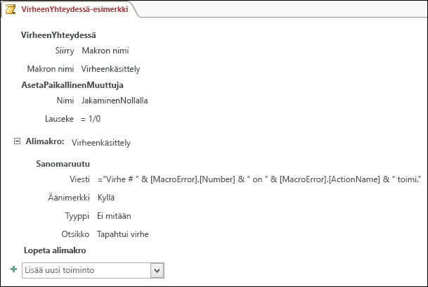This screenshot has height=287, width=428.
Task: Click Siirry value Makron nimi
Action: pos(105,51)
